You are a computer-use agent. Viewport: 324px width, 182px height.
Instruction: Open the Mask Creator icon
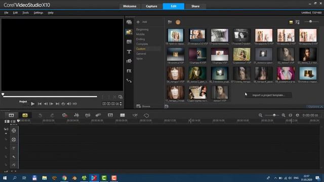click(146, 116)
